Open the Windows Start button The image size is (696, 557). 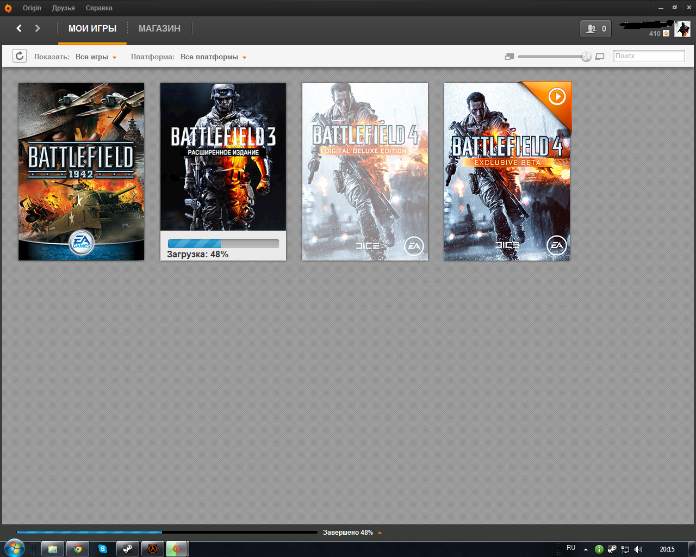pyautogui.click(x=14, y=549)
